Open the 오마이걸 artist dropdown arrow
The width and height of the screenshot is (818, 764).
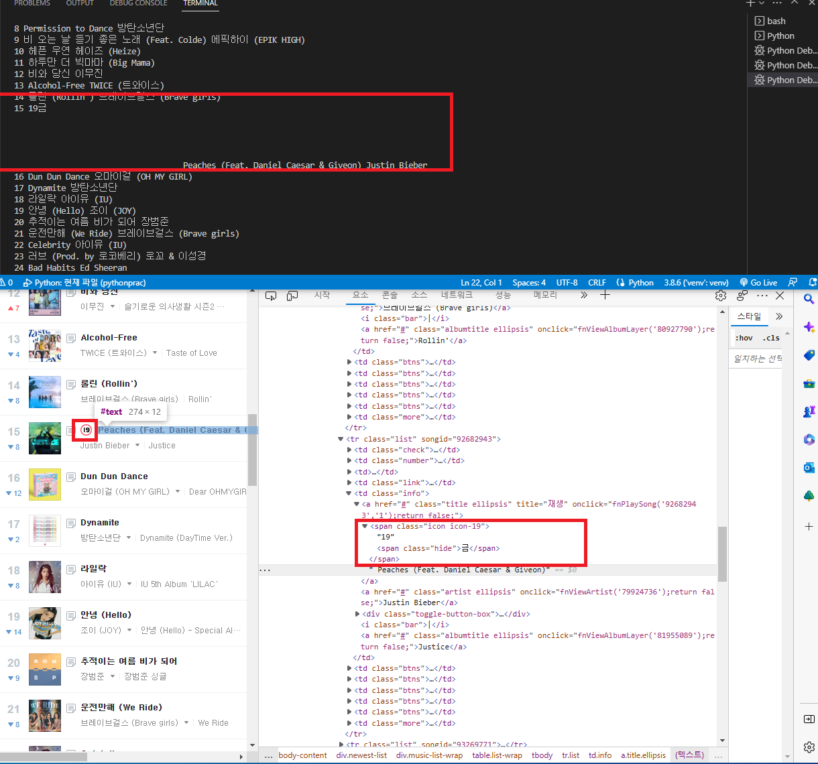click(x=178, y=491)
